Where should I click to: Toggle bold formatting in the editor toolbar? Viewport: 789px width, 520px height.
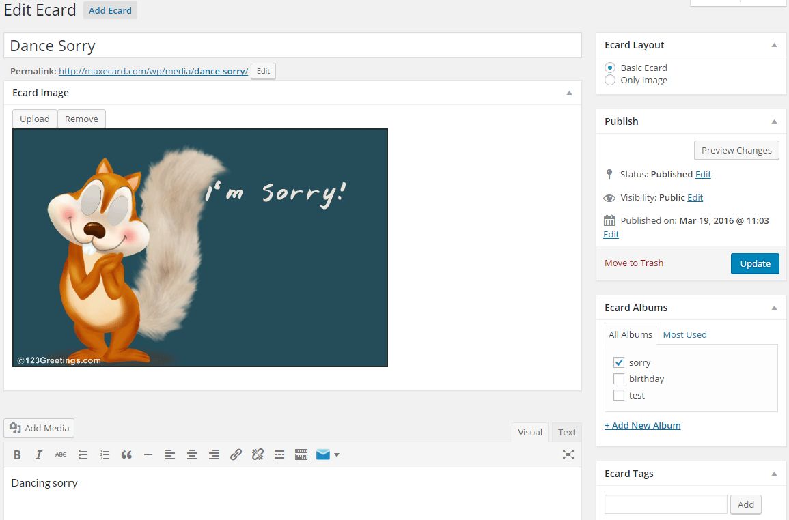(18, 454)
